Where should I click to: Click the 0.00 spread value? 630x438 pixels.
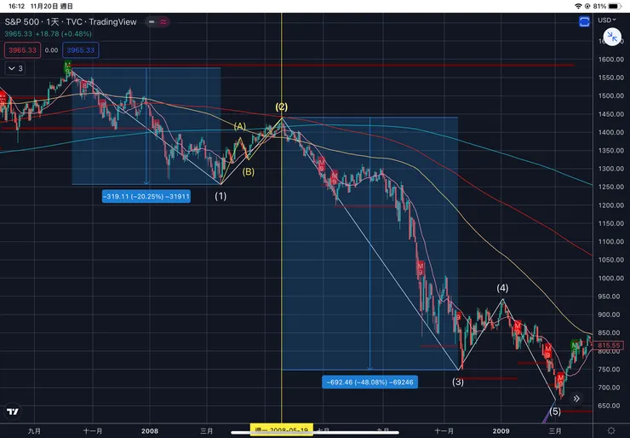coord(51,50)
